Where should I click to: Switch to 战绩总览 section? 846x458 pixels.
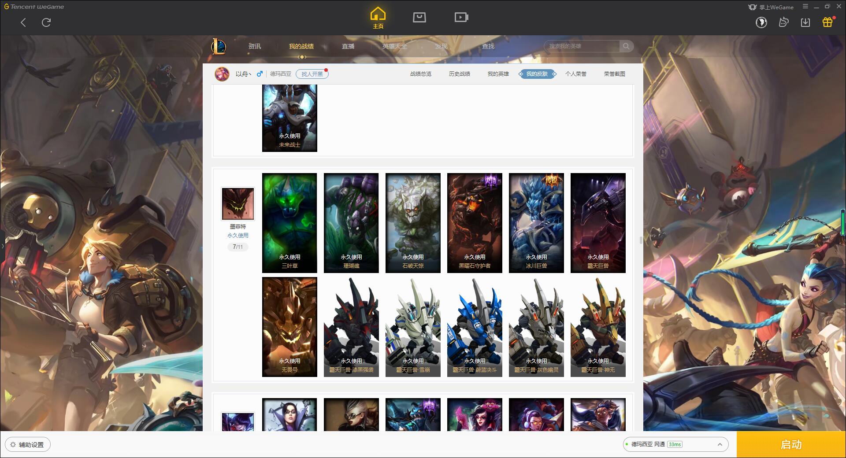[x=421, y=74]
